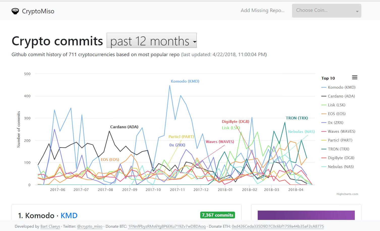
Task: Click the 0x (ZRX) chart data label
Action: point(177,145)
